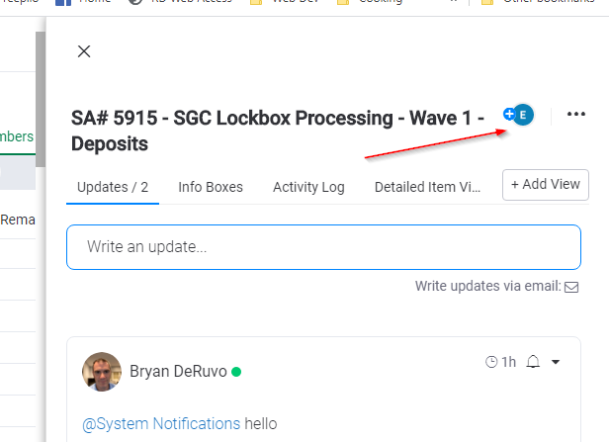Open Bryan DeRuvo's profile picture
This screenshot has width=609, height=442.
click(x=101, y=372)
